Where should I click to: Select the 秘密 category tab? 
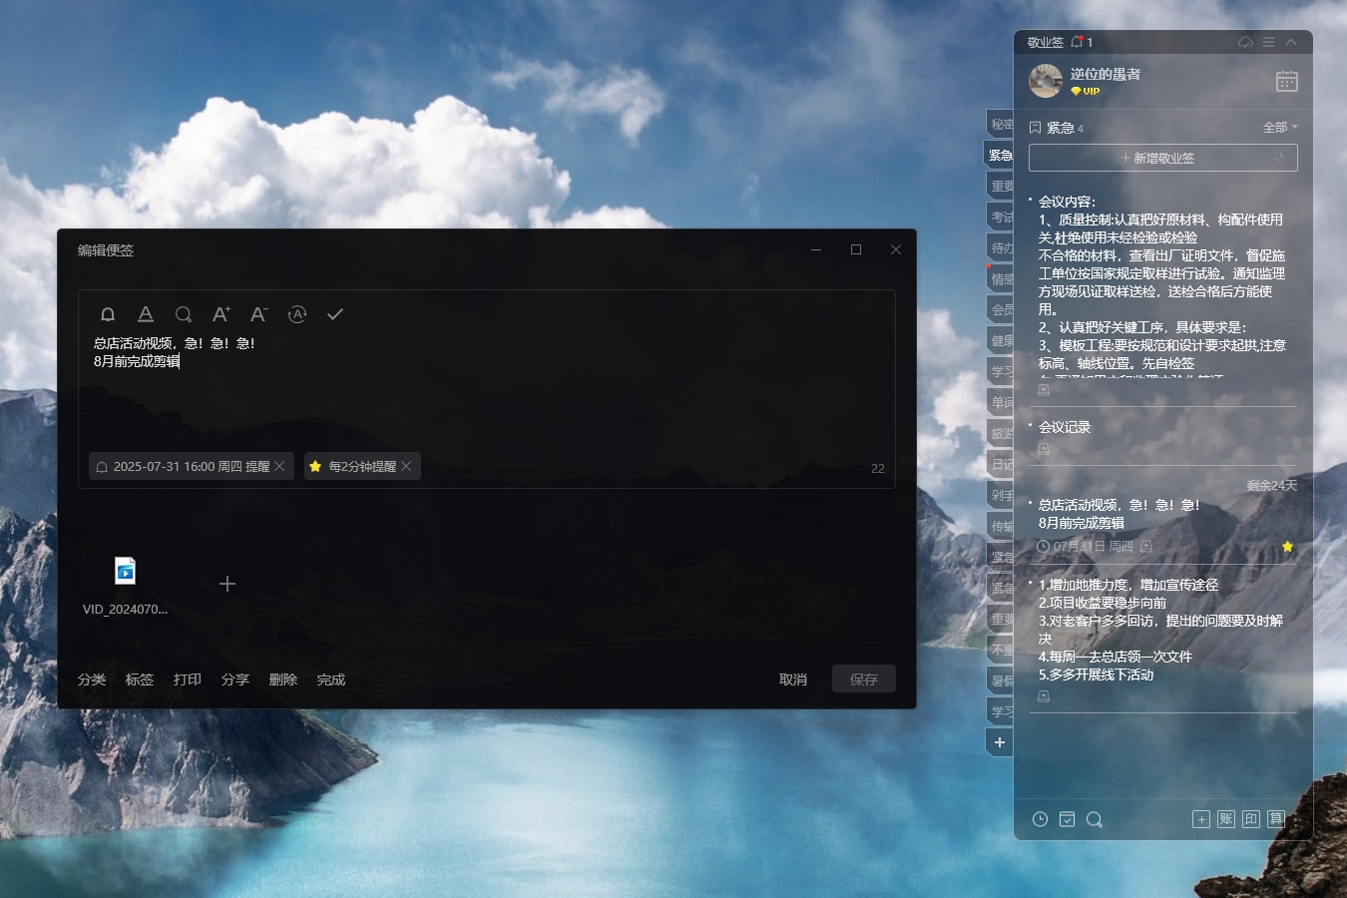click(x=1001, y=125)
